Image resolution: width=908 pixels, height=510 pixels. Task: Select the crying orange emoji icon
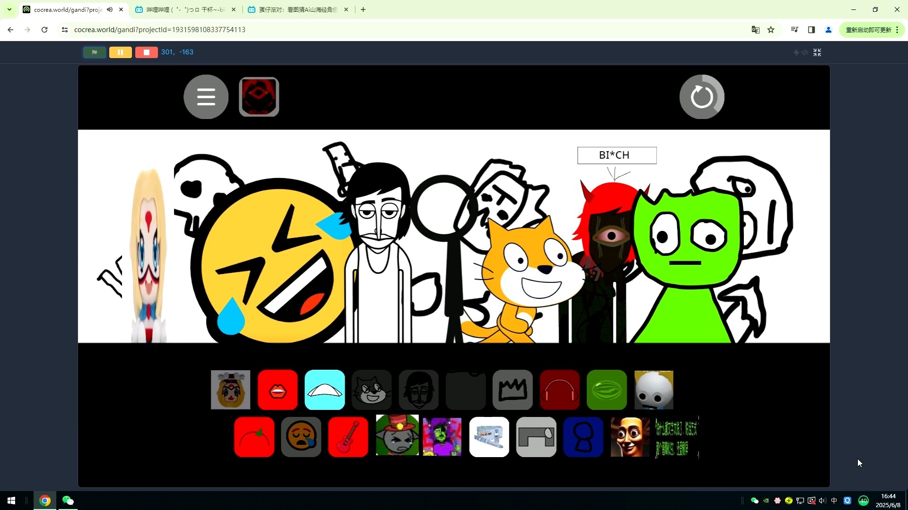[x=301, y=437]
